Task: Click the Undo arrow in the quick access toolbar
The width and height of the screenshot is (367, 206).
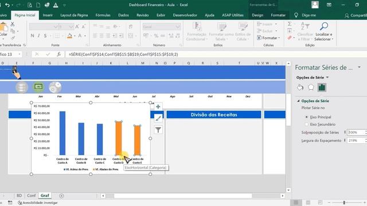Action: click(7, 5)
